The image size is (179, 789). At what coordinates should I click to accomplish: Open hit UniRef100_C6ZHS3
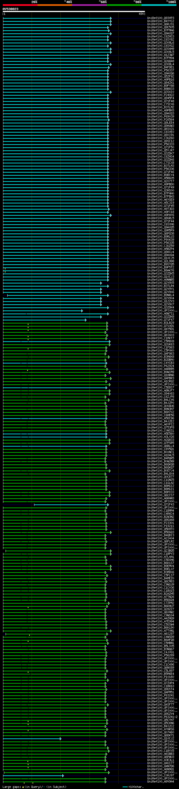coord(161,36)
